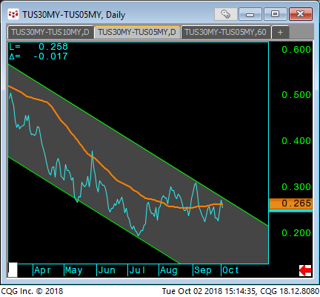Click the Jul marker on time axis
The height and width of the screenshot is (297, 320).
[137, 270]
